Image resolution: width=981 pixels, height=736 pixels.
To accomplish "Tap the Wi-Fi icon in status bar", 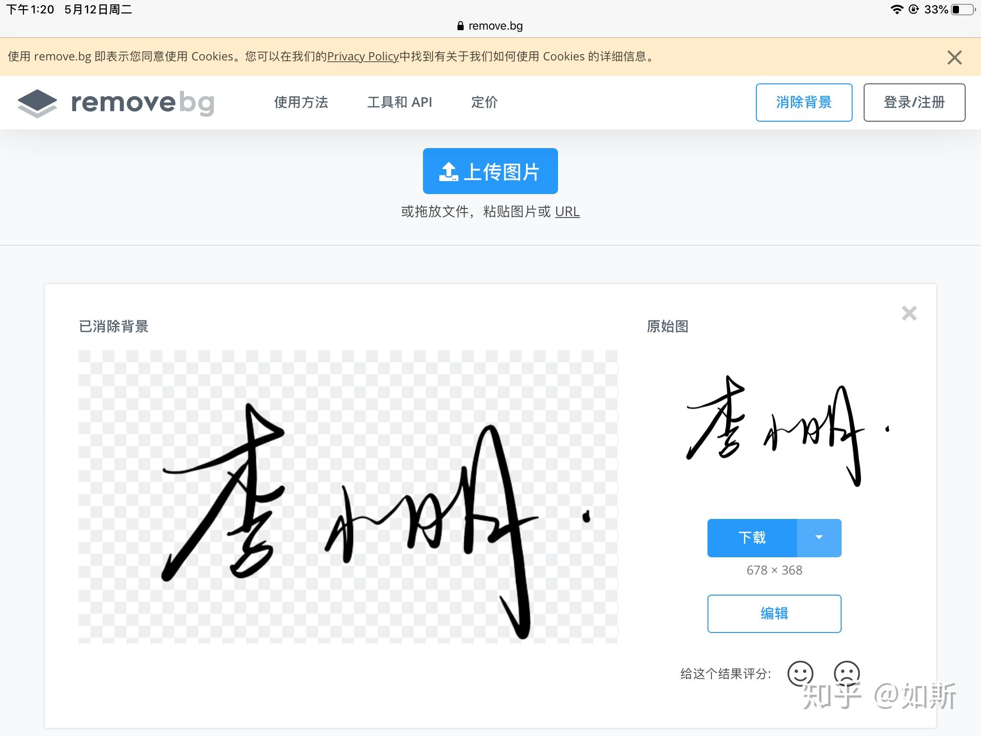I will [897, 10].
